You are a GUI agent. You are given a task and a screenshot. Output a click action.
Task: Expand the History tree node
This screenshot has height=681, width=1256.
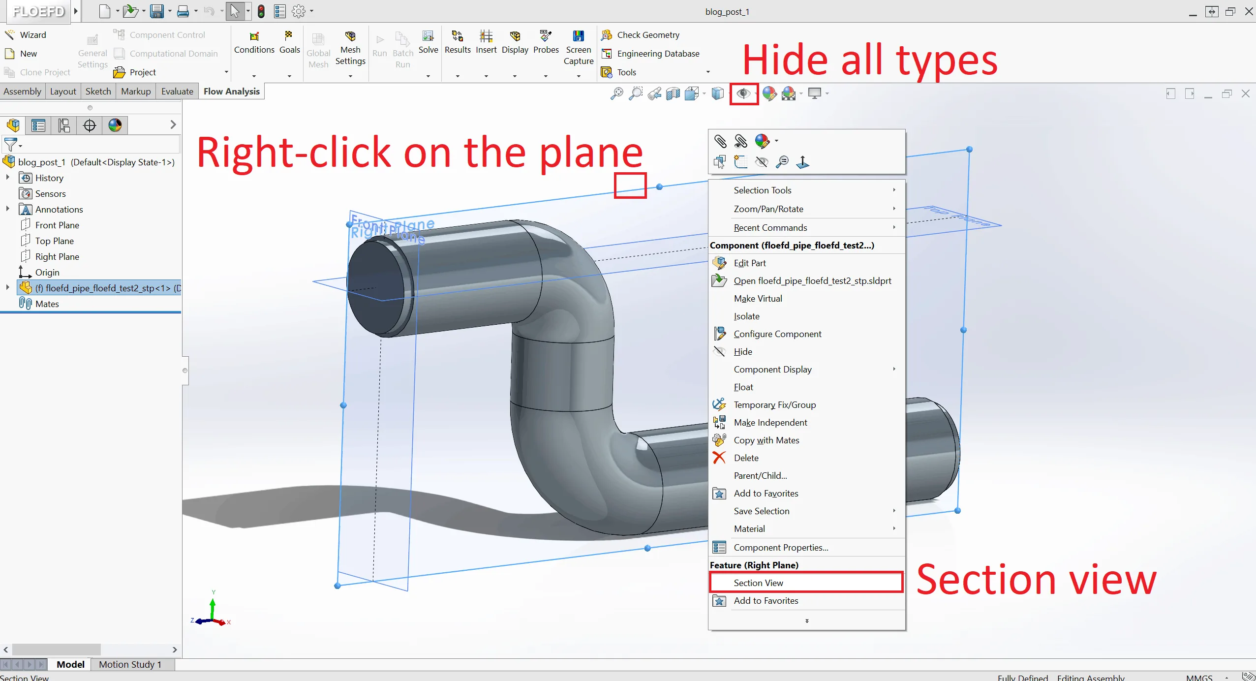7,178
